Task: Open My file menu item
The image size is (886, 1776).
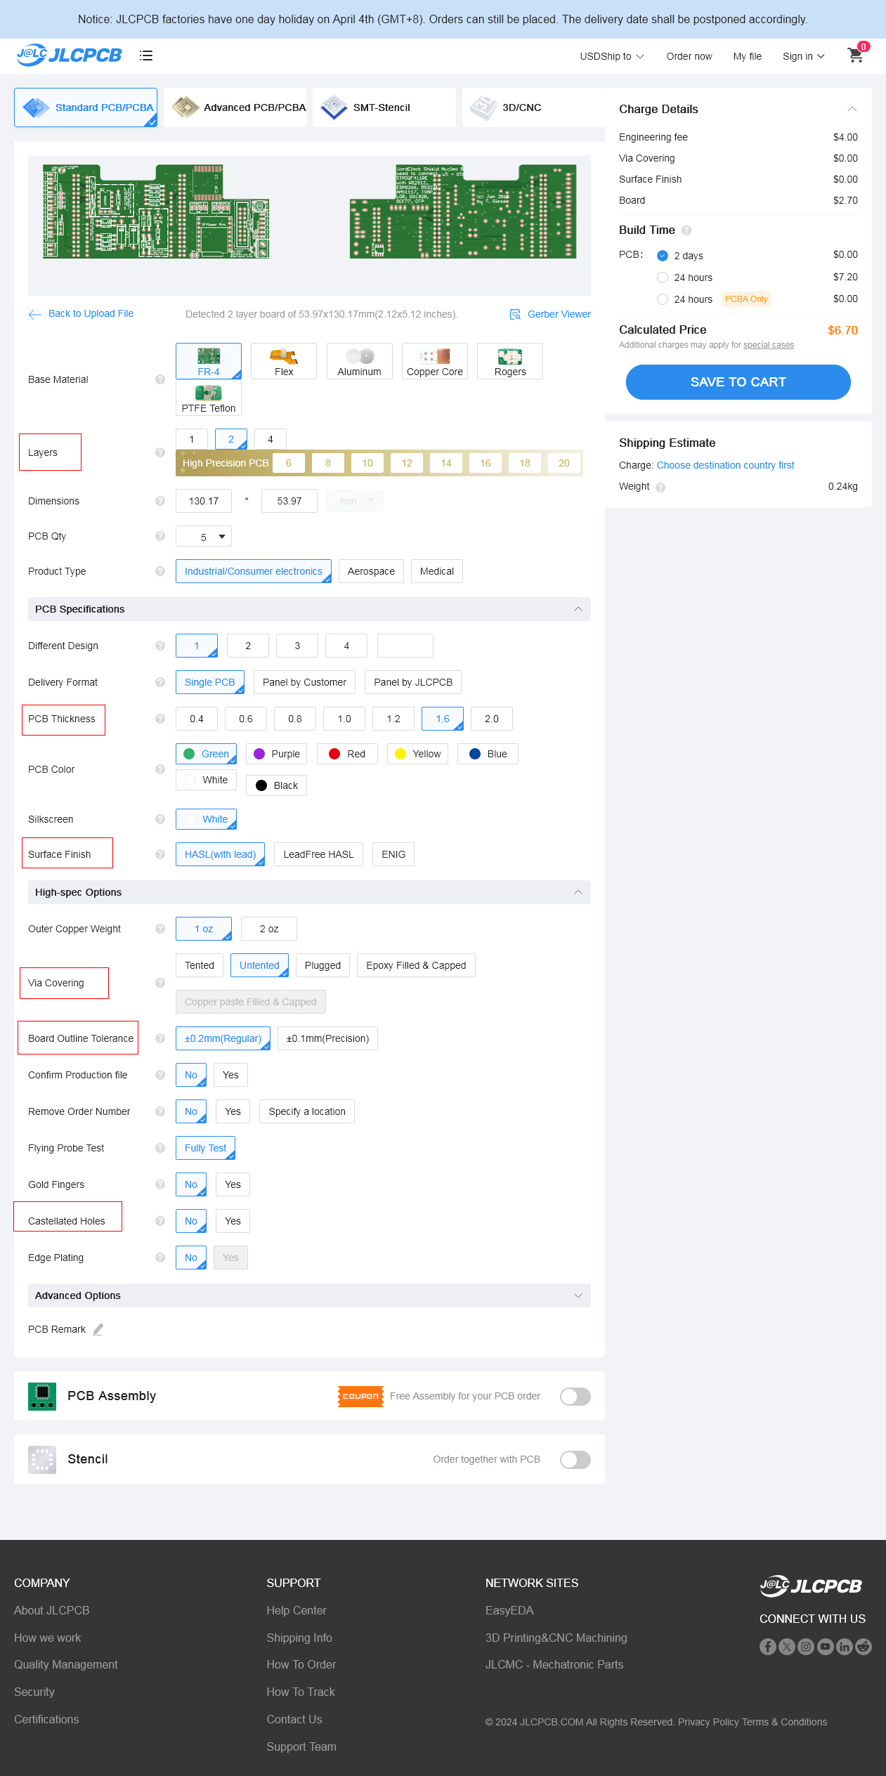Action: pyautogui.click(x=748, y=56)
